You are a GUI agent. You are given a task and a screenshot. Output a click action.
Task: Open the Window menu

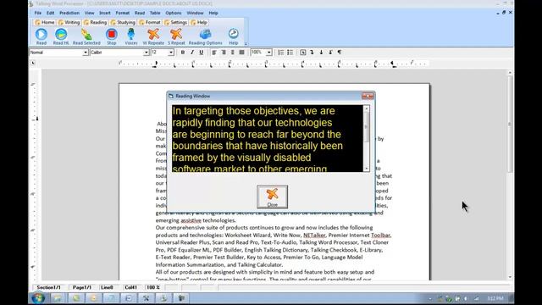coord(195,13)
